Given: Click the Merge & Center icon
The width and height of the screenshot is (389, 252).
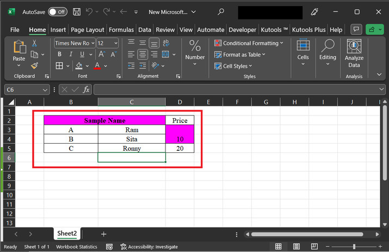Looking at the screenshot, I should click(x=165, y=54).
